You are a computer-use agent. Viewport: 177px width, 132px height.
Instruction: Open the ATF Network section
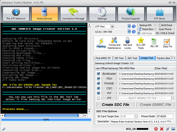tap(16, 14)
